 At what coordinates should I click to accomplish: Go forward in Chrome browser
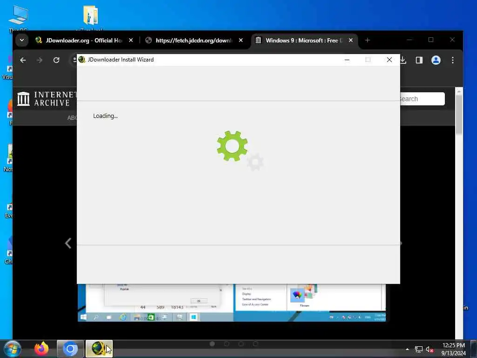40,60
